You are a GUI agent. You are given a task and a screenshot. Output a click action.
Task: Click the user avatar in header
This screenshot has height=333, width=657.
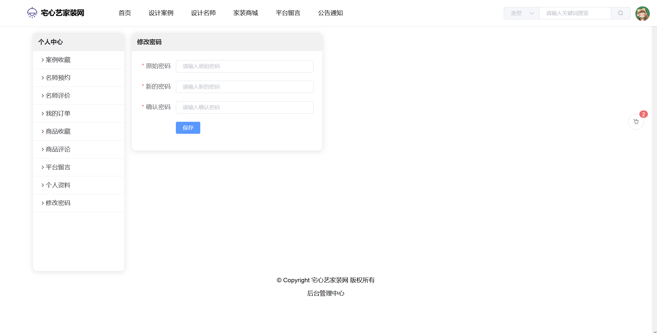pos(642,13)
